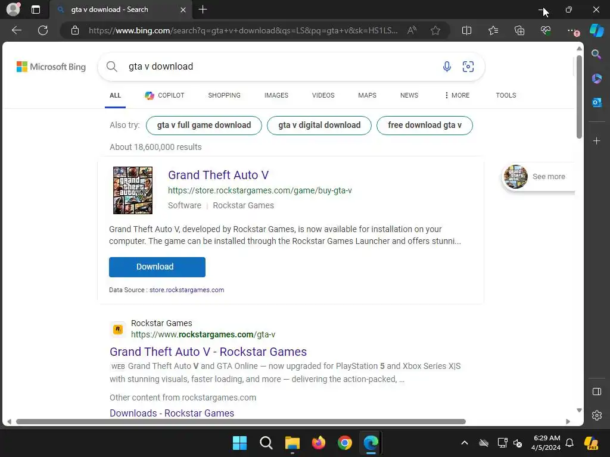Open Edge profile avatar
610x457 pixels.
pyautogui.click(x=13, y=10)
